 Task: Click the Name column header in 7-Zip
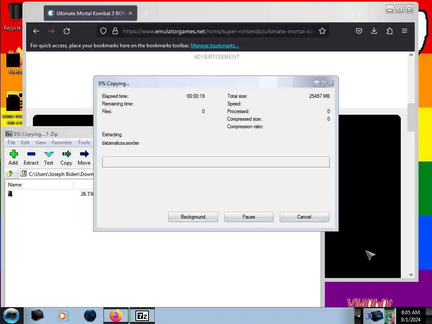(x=39, y=185)
